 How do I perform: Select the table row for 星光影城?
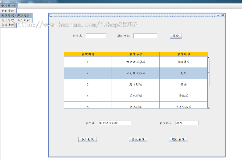coord(135,96)
